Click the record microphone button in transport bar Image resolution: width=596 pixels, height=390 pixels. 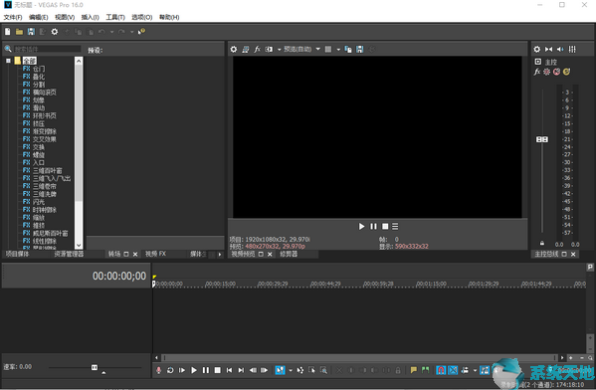159,370
